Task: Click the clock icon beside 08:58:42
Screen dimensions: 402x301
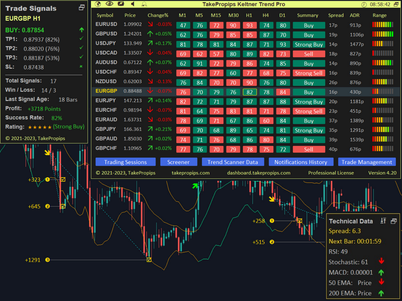Action: pos(364,4)
